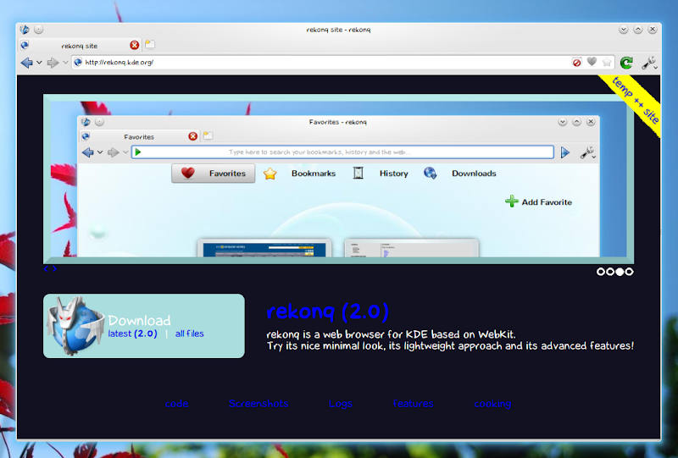Click the site globe icon in URL bar
The width and height of the screenshot is (678, 458).
point(78,62)
